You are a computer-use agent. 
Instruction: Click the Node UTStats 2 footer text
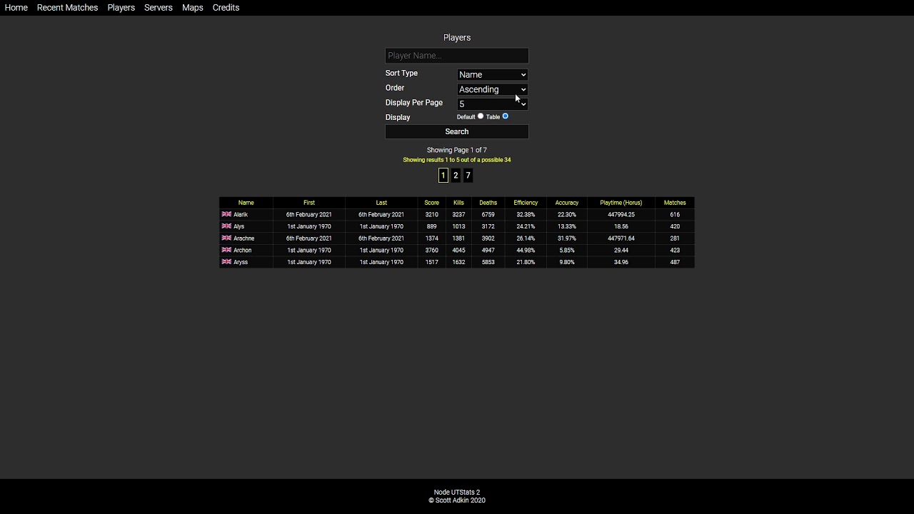click(457, 493)
